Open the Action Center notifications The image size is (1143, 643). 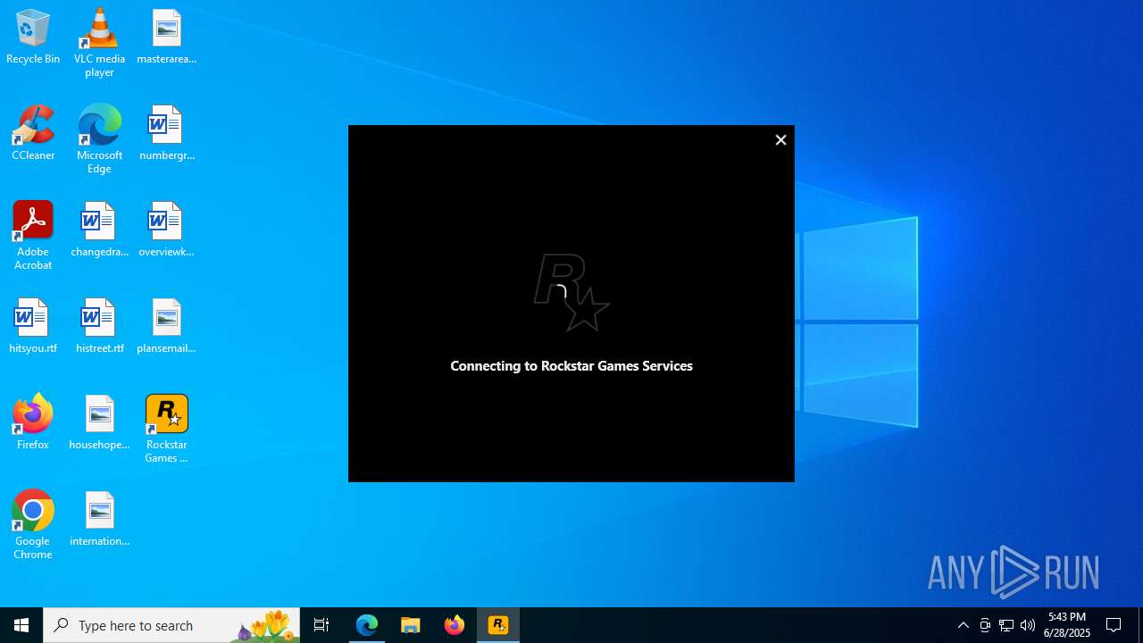(1114, 625)
